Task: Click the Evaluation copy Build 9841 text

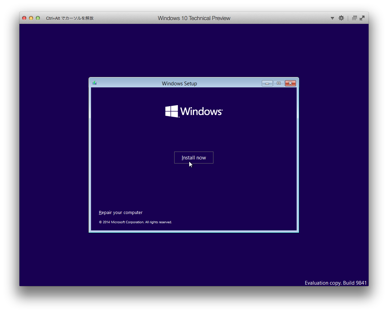Action: 335,283
